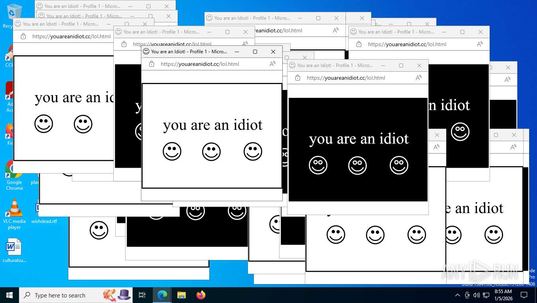This screenshot has width=537, height=303.
Task: Click Read aloud icon in front black-page window
Action: coord(419,78)
